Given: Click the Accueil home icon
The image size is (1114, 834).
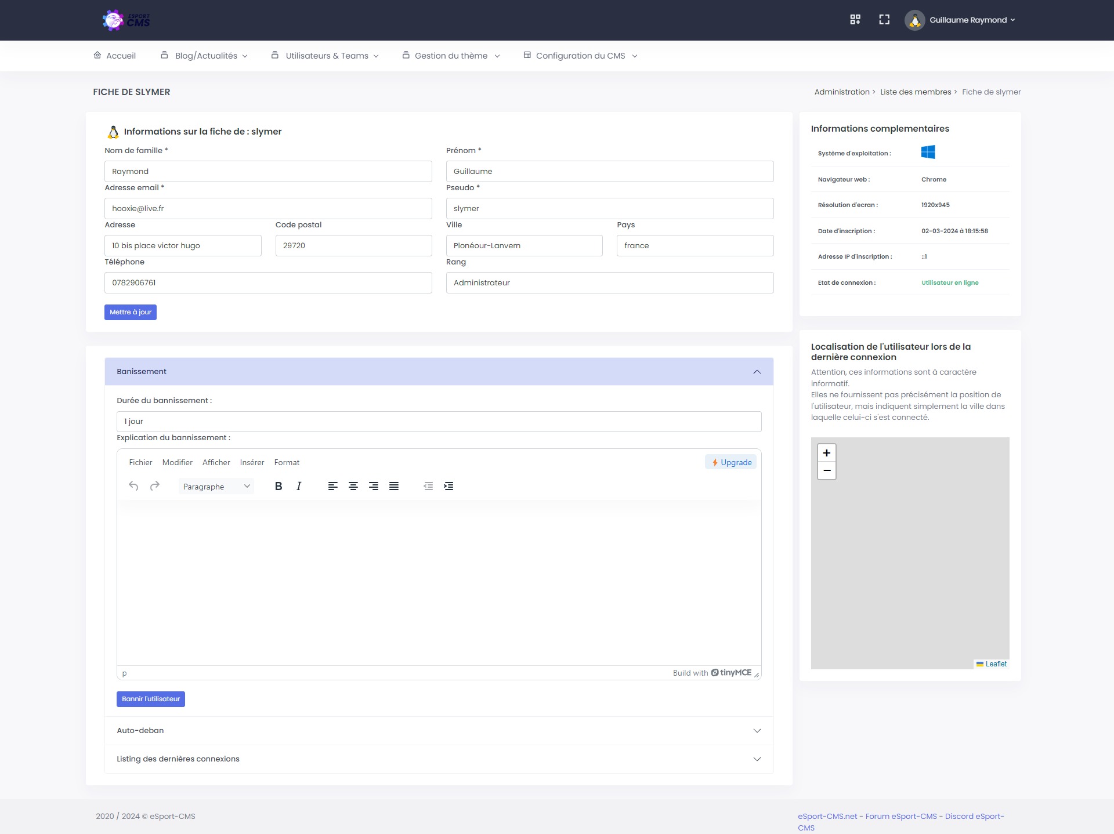Looking at the screenshot, I should coord(97,55).
